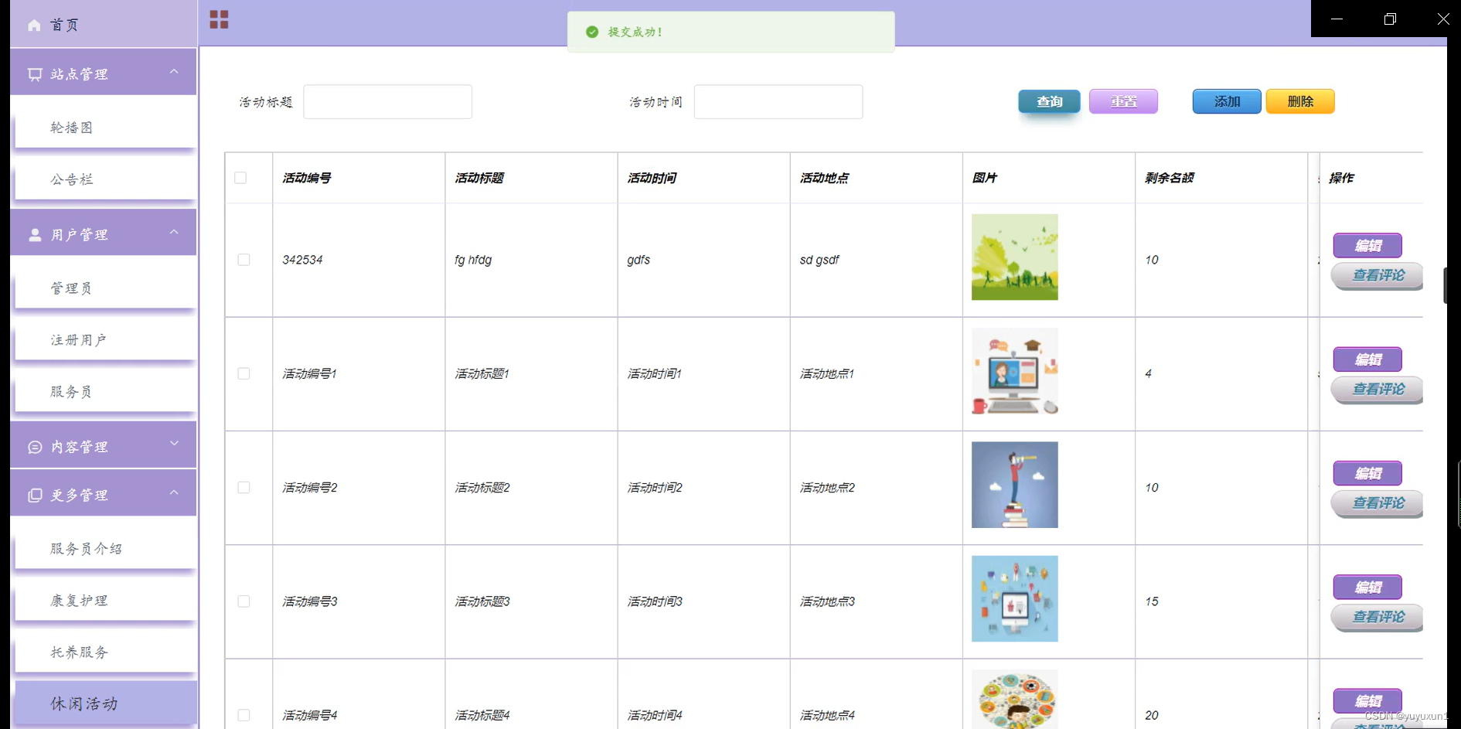Restore down the window
The height and width of the screenshot is (729, 1461).
1390,19
